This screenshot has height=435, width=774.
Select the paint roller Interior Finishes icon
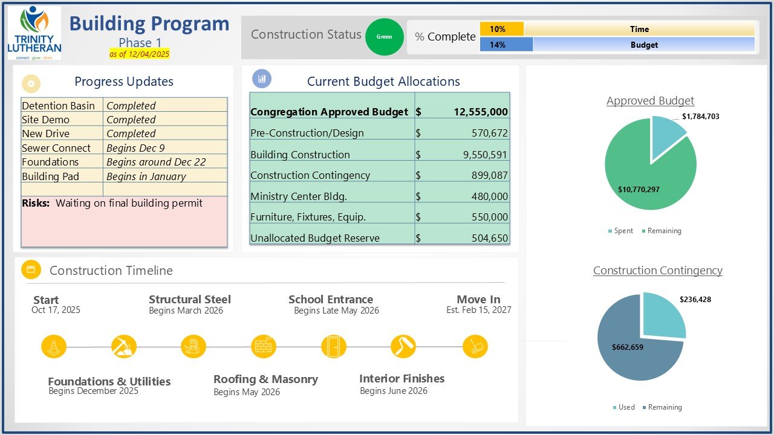click(404, 346)
